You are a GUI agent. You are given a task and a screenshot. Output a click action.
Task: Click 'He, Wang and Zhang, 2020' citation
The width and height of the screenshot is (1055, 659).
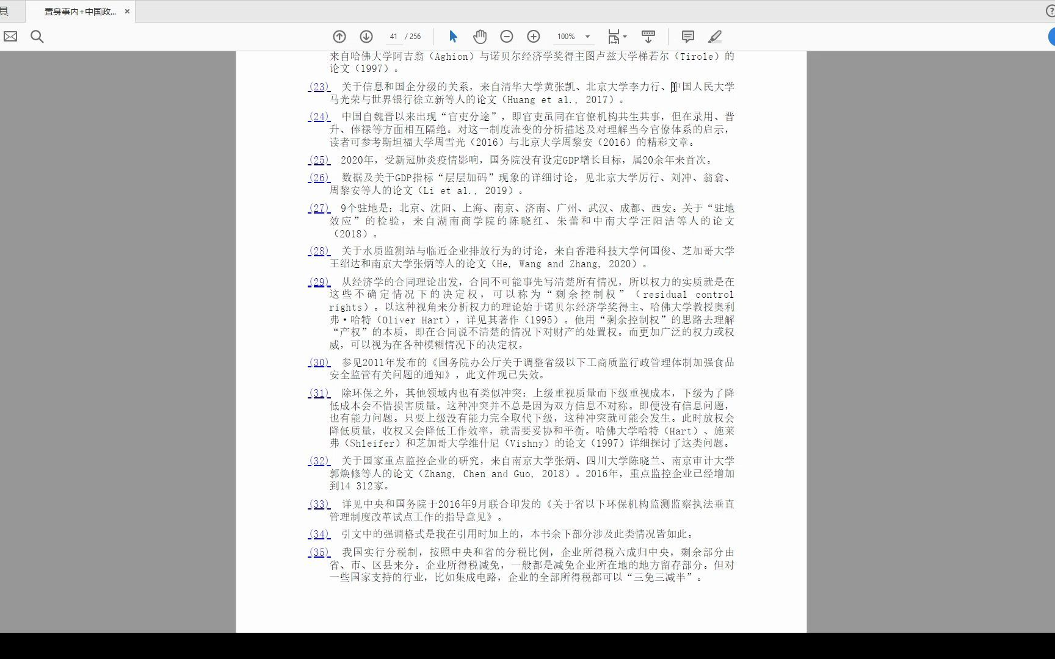pyautogui.click(x=565, y=264)
